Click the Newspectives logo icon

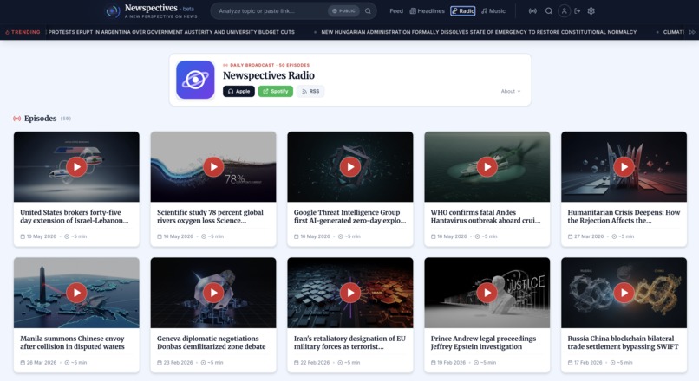(x=113, y=11)
